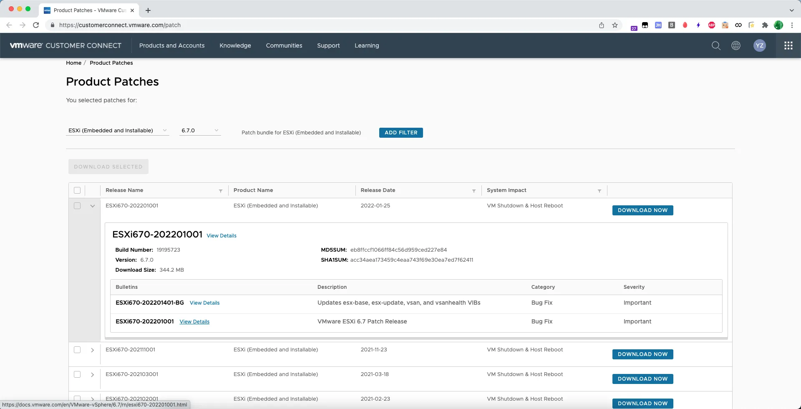801x409 pixels.
Task: Click the 344.2 MB download size
Action: (x=171, y=270)
